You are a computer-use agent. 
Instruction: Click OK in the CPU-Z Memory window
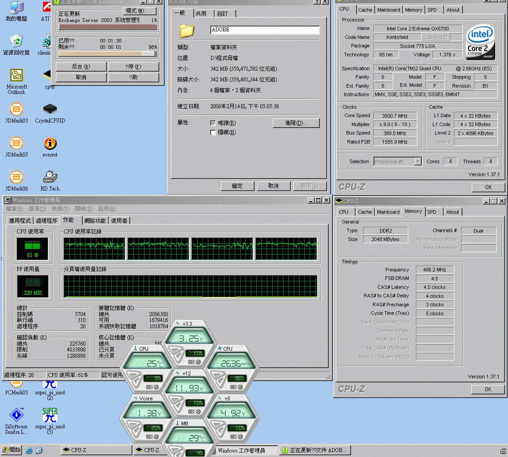pos(488,389)
